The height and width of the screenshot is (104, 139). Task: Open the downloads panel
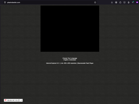pos(112,3)
